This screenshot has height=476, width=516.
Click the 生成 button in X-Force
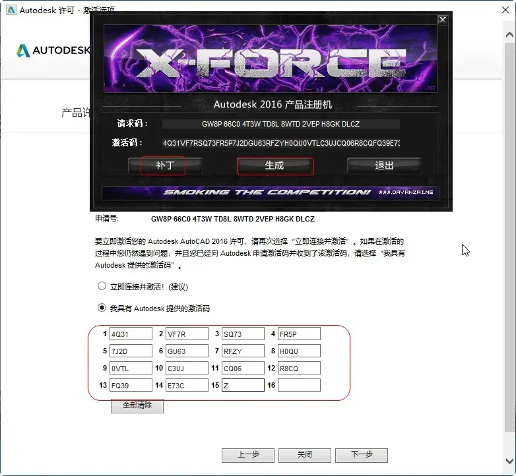pos(275,165)
